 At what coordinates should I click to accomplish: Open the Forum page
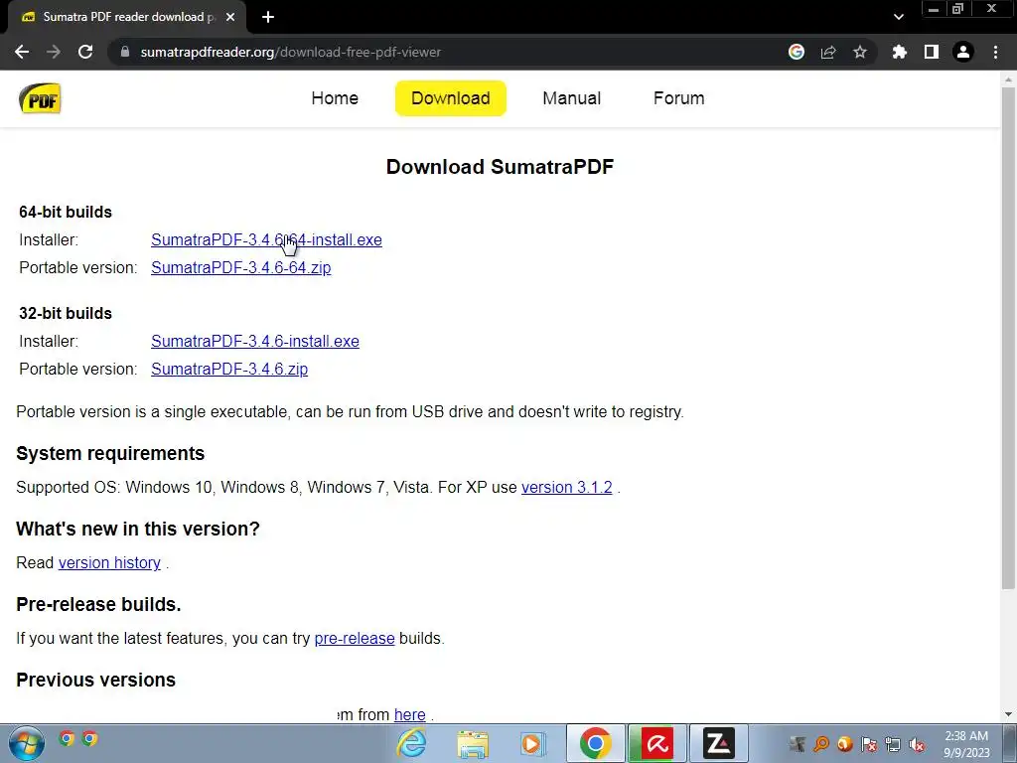point(678,98)
